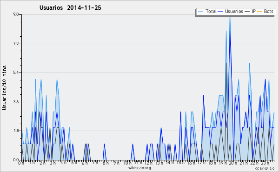Click the x-axis label '6 h'
Screen dimensions: 279x172
85,163
